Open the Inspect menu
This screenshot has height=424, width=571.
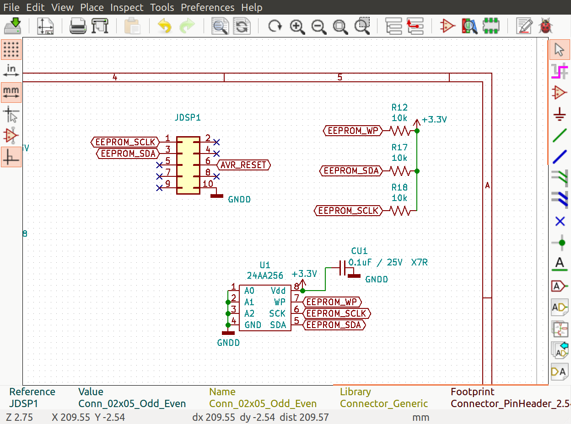tap(127, 7)
